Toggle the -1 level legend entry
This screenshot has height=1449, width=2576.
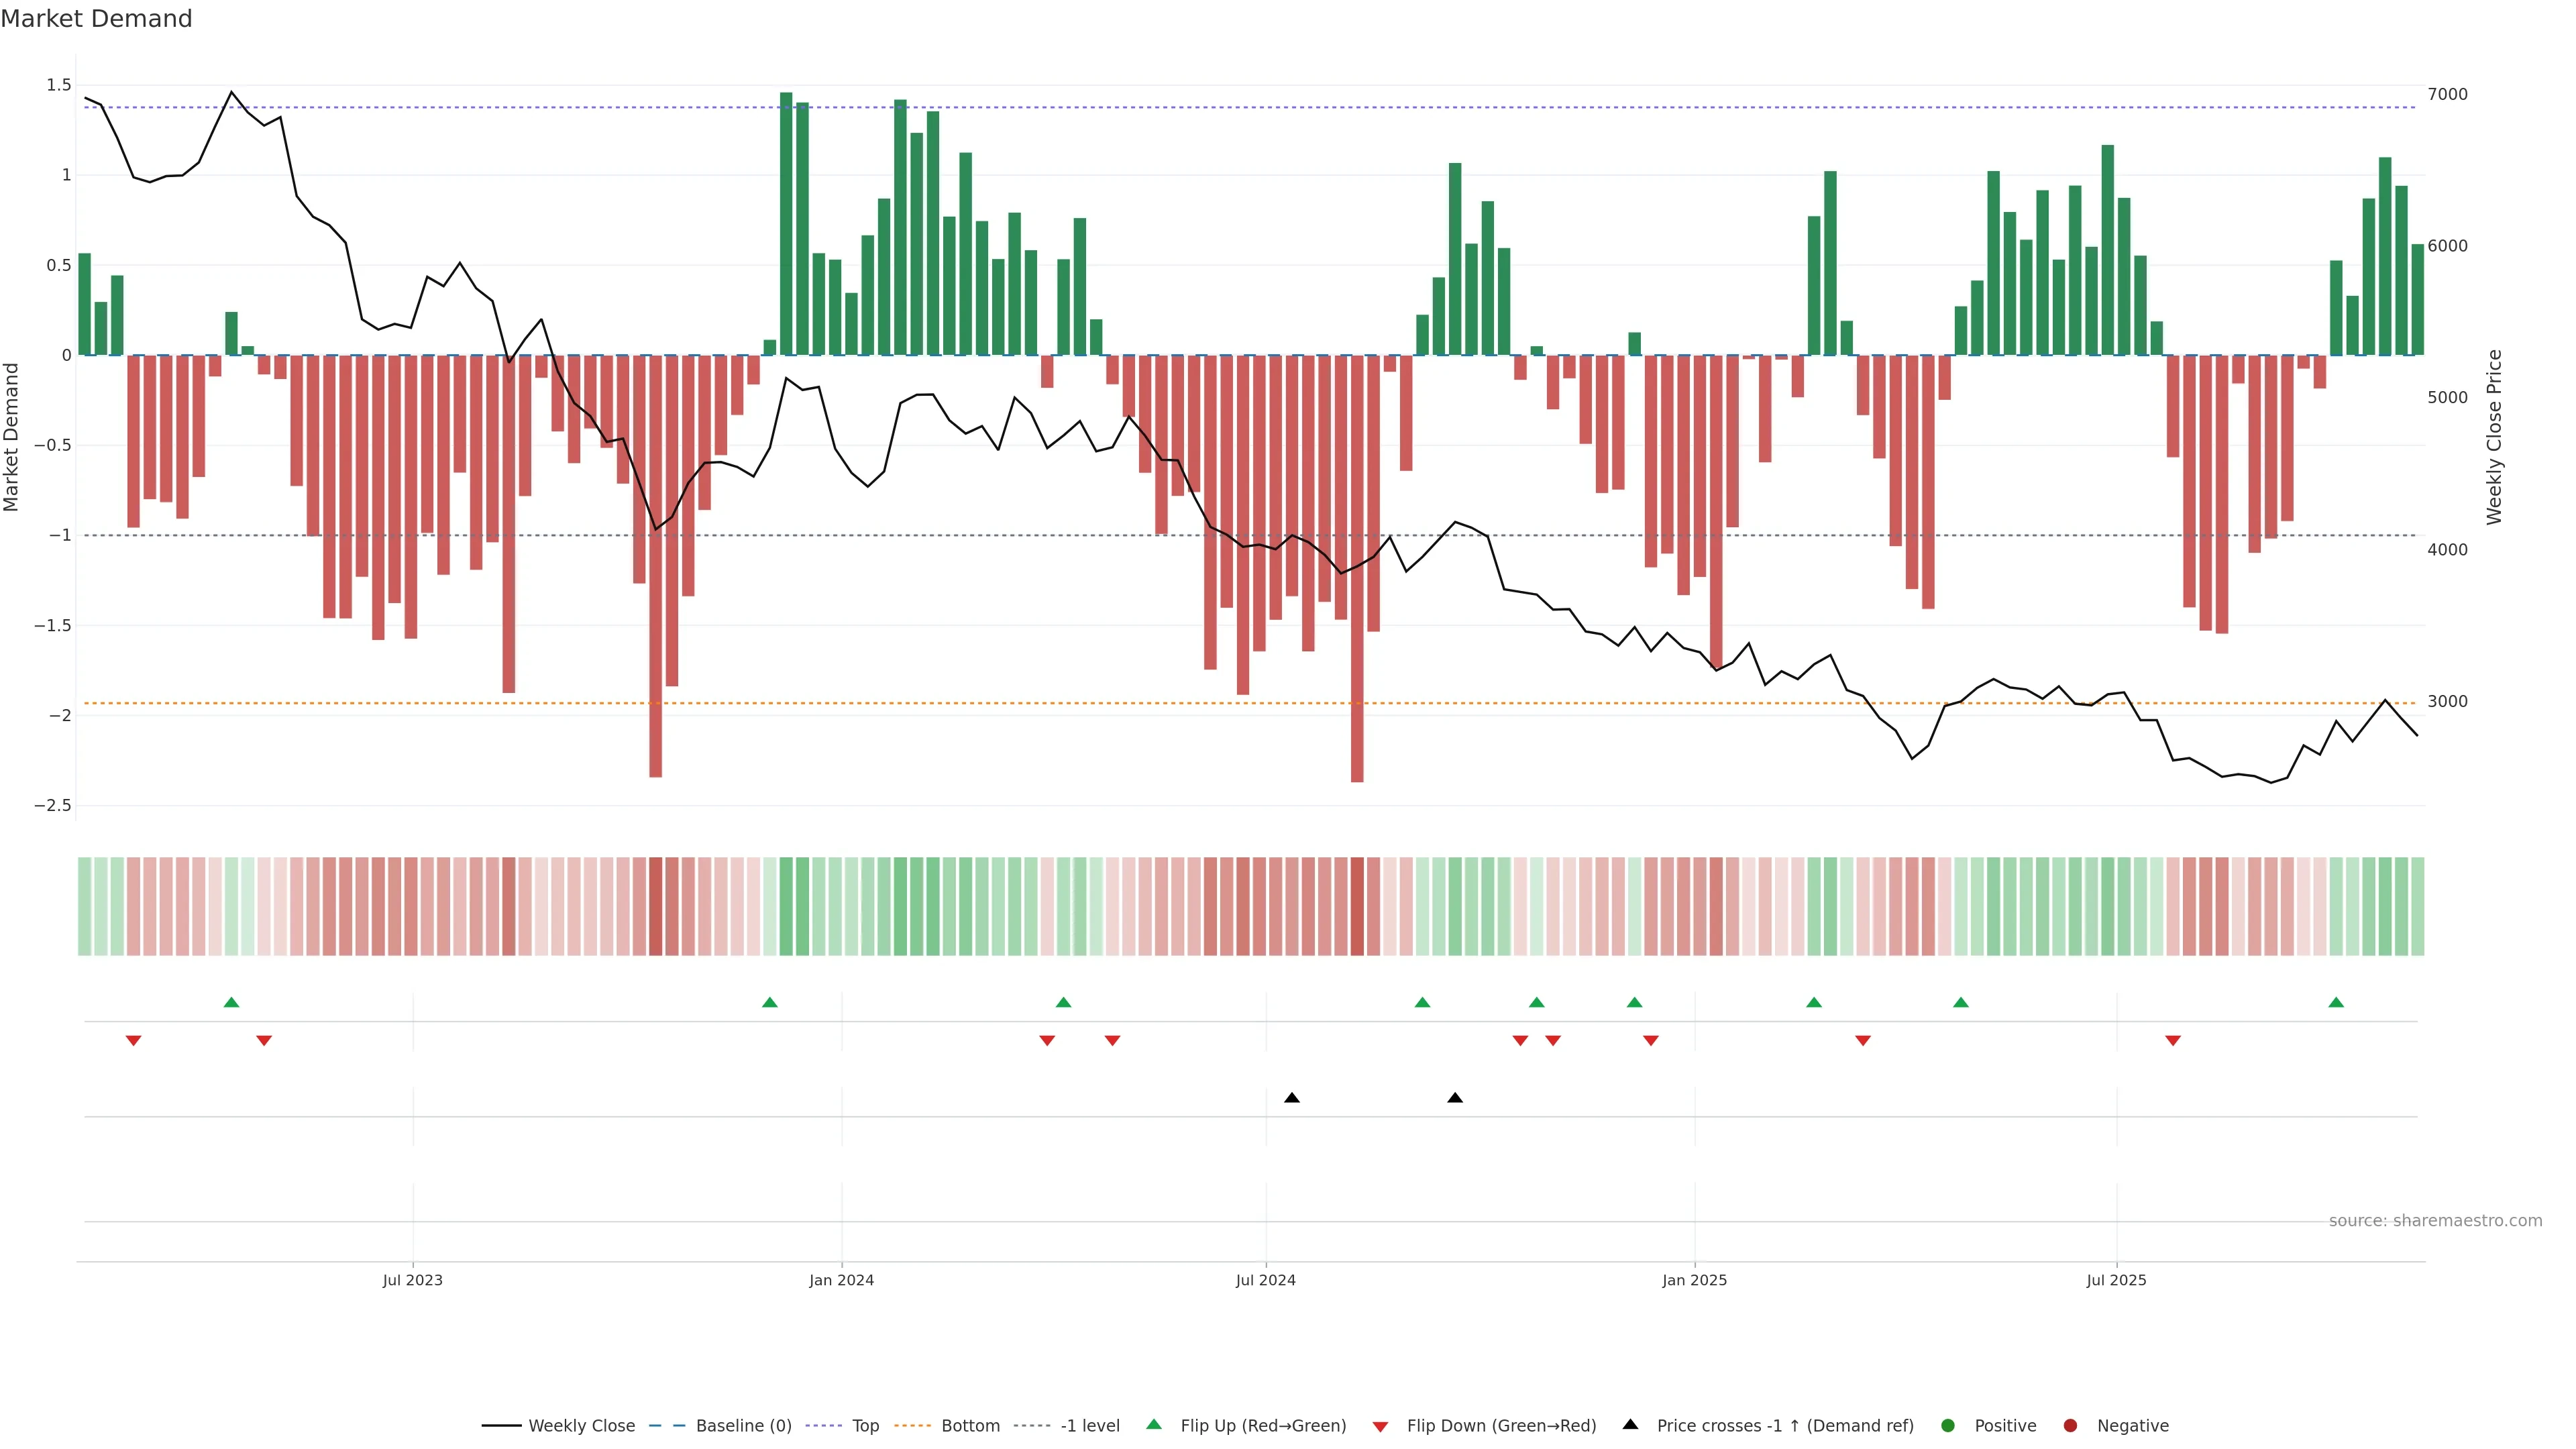tap(1089, 1426)
